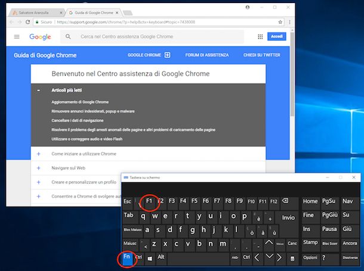Open the hamburger menu beside the Google logo
364x271 pixels.
click(17, 36)
